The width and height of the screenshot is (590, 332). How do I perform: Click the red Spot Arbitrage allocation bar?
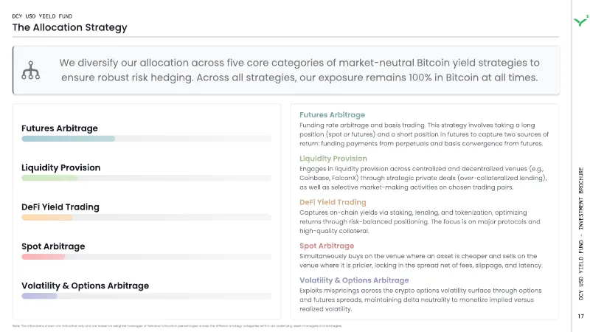[x=43, y=257]
